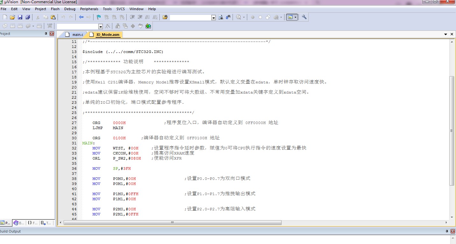
Task: Open a file using the folder icon
Action: [x=12, y=17]
